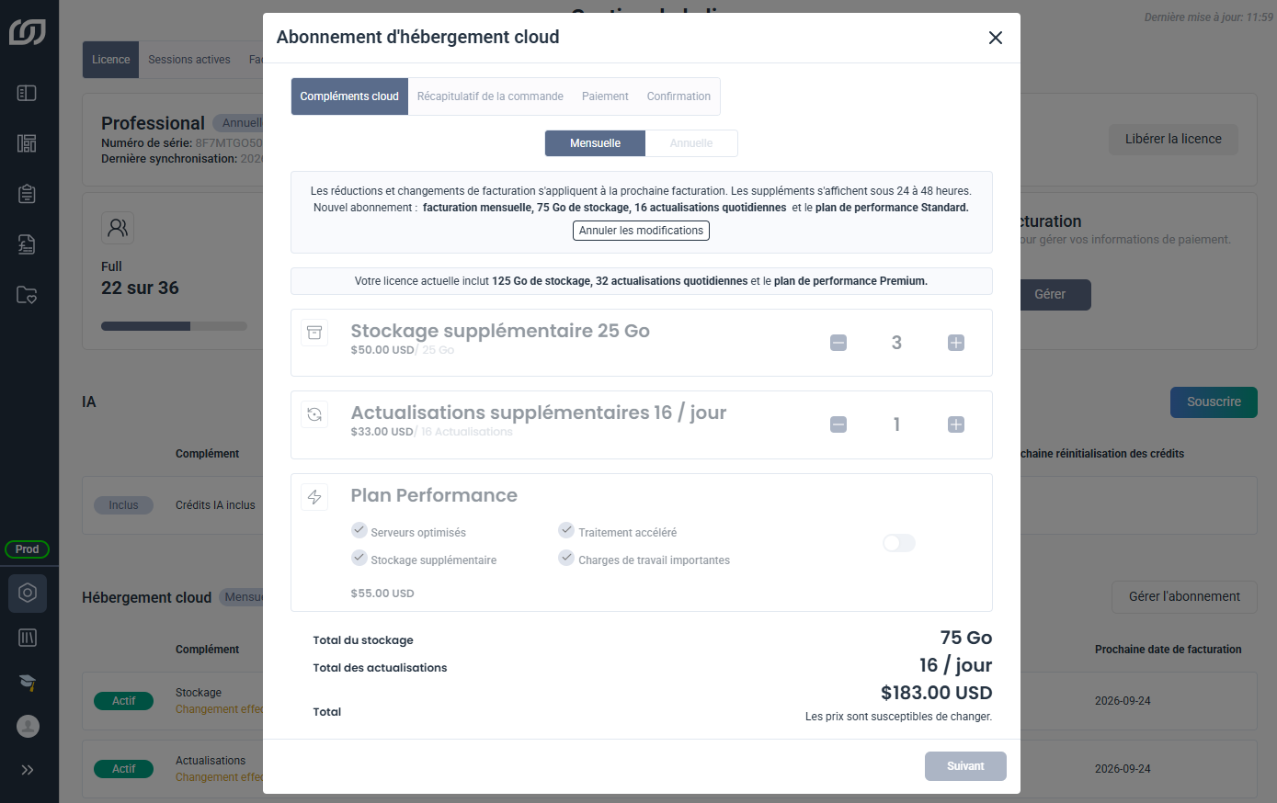Click the refresh cycle icon for Actualisations
This screenshot has height=803, width=1277.
pyautogui.click(x=314, y=414)
